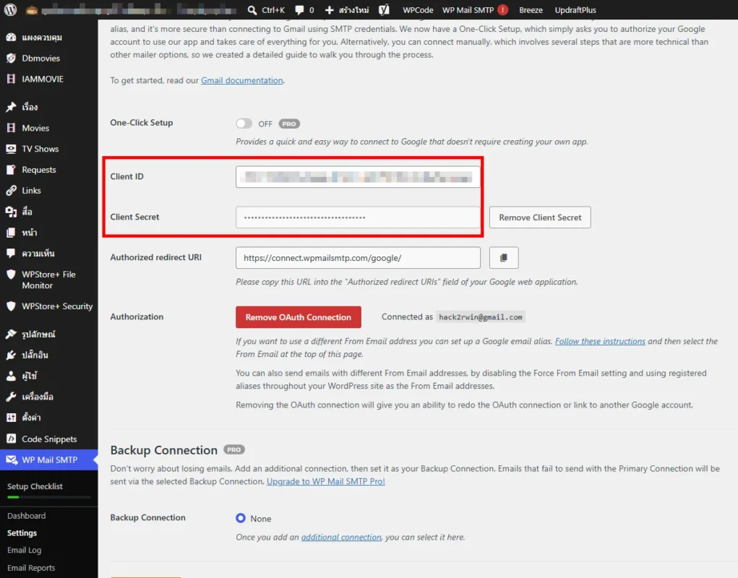Click the plus icon to create new
The image size is (738, 578).
point(330,10)
